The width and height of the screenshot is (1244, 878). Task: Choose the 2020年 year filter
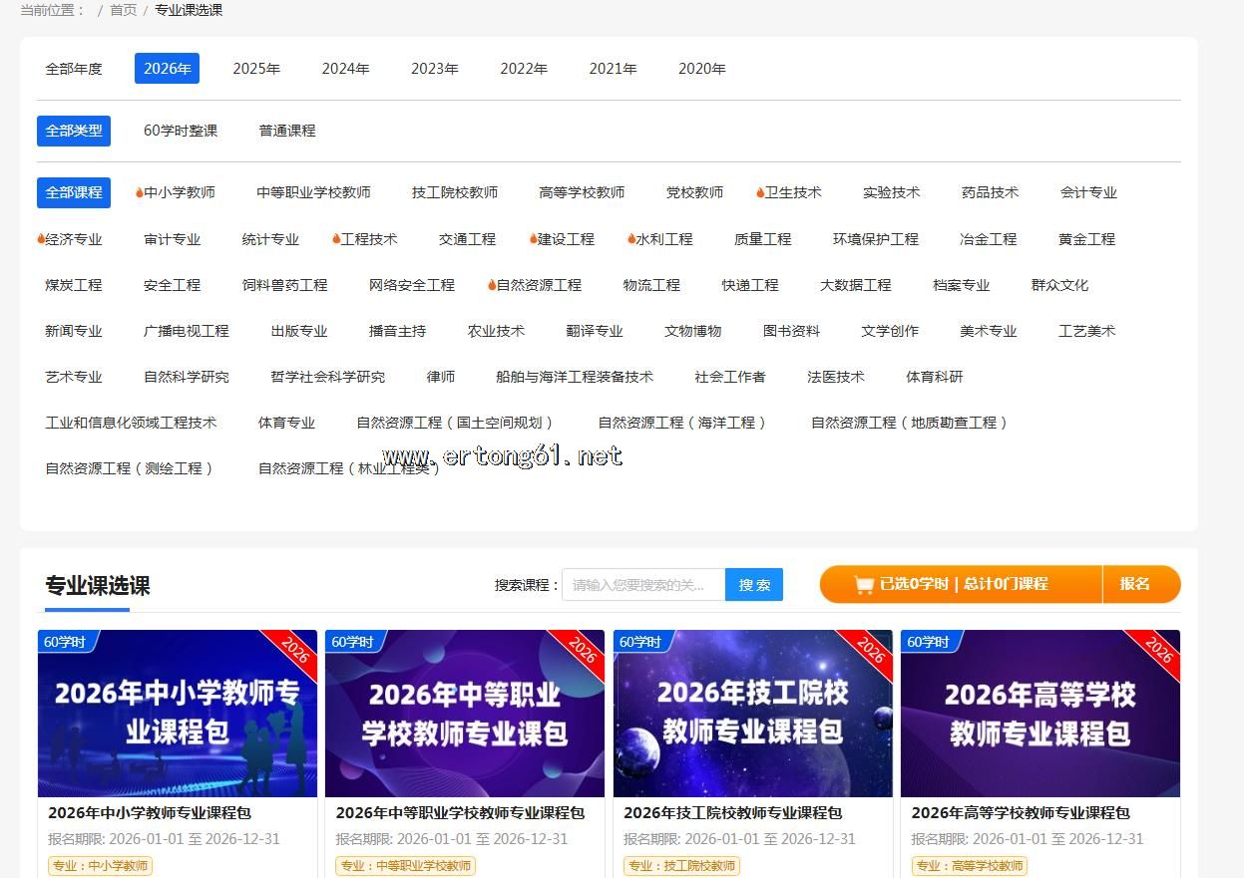click(x=701, y=69)
